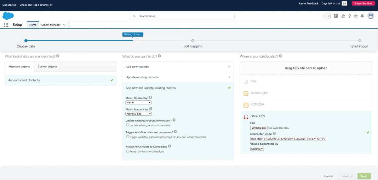Viewport: 378px width, 180px height.
Task: Enable Assign contacts to campaigns checkbox
Action: click(x=128, y=151)
